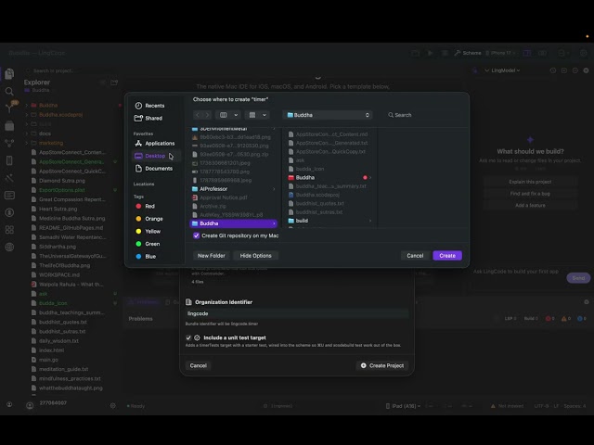The width and height of the screenshot is (594, 445).
Task: Click Cancel in the new project sheet
Action: (198, 365)
